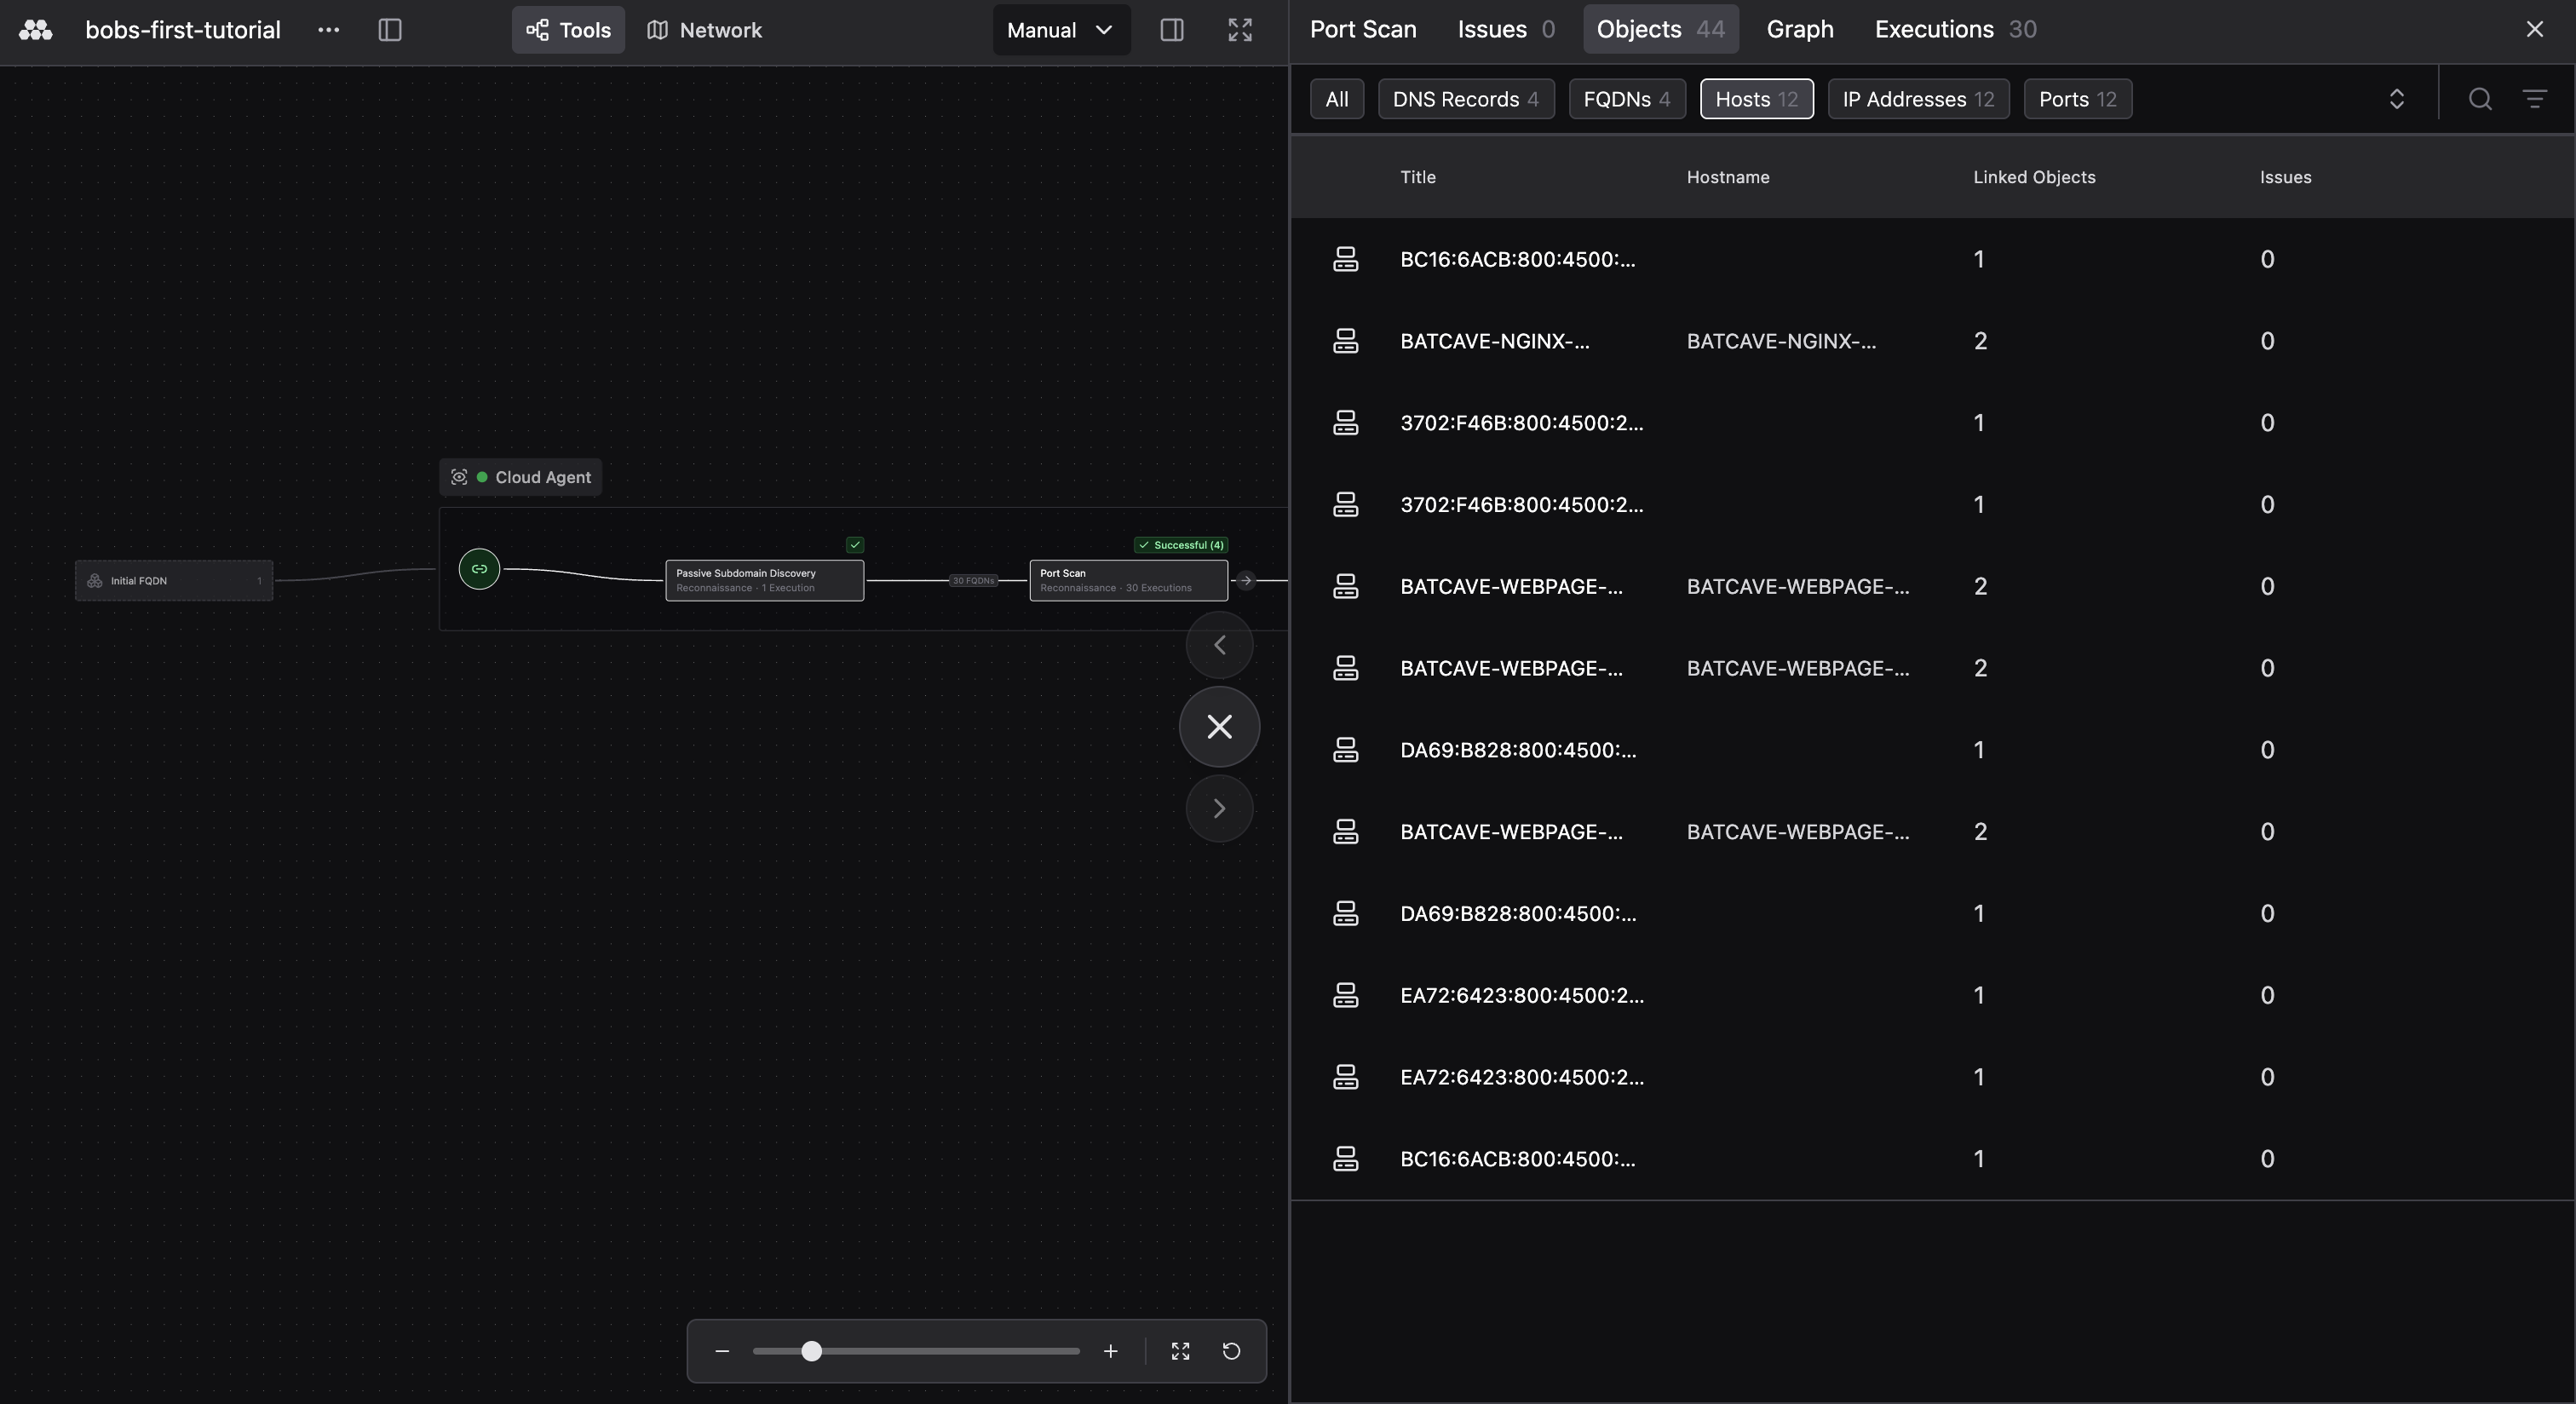
Task: Open the sort order control next to search
Action: (x=2397, y=99)
